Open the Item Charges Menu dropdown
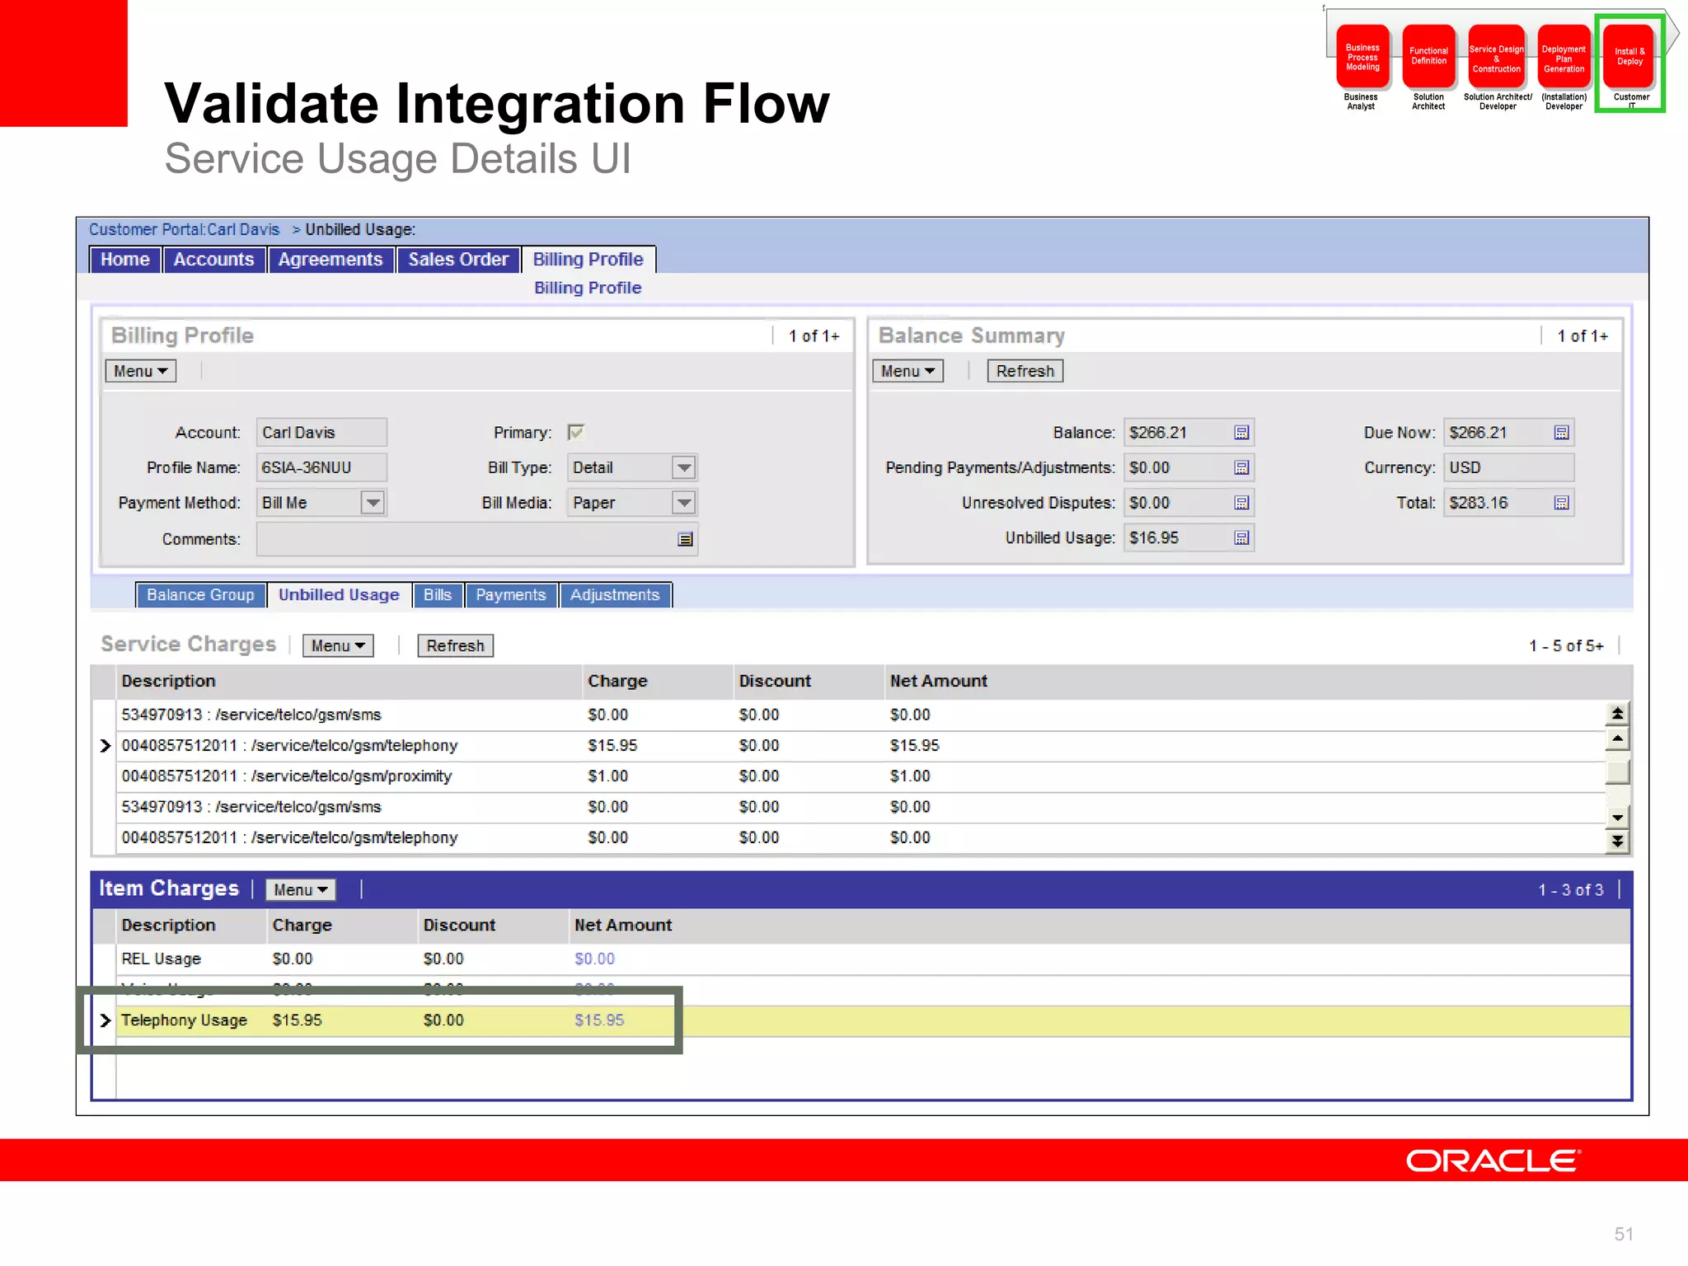 (301, 889)
